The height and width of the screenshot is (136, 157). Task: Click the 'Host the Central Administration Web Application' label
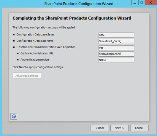pyautogui.click(x=46, y=47)
